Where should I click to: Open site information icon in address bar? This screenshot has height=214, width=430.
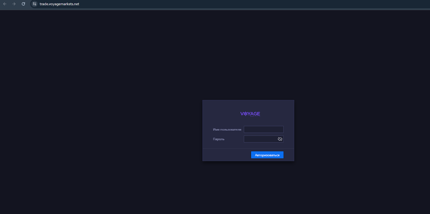click(x=34, y=4)
